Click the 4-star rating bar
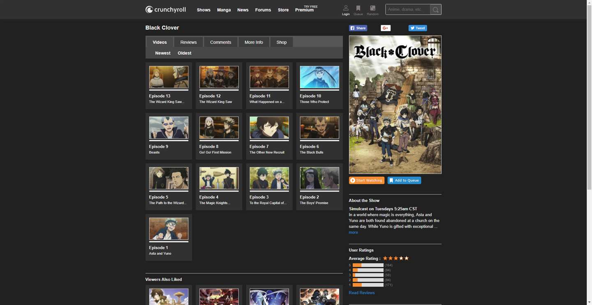Screen dimensions: 592x305 (368, 270)
